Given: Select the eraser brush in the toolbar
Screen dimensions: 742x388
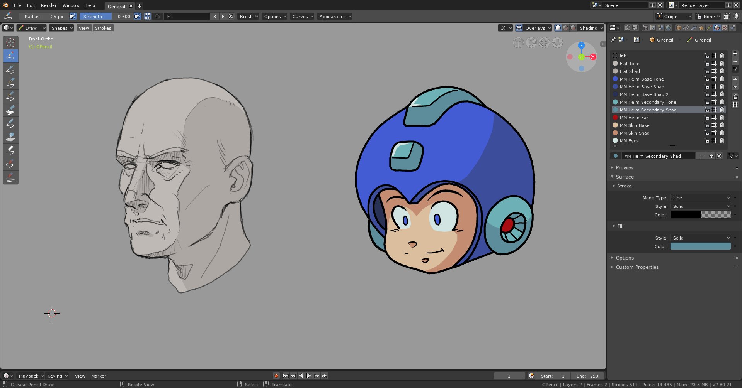Looking at the screenshot, I should point(10,150).
